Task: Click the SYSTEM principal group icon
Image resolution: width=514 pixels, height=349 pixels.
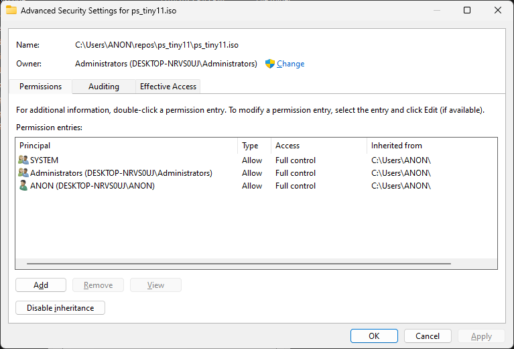Action: (x=24, y=160)
